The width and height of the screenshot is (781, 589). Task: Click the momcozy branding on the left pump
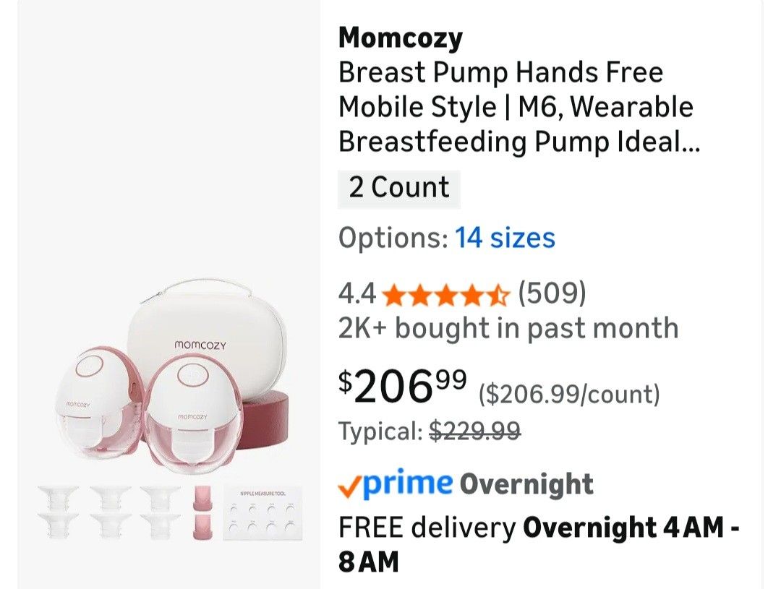click(x=77, y=403)
